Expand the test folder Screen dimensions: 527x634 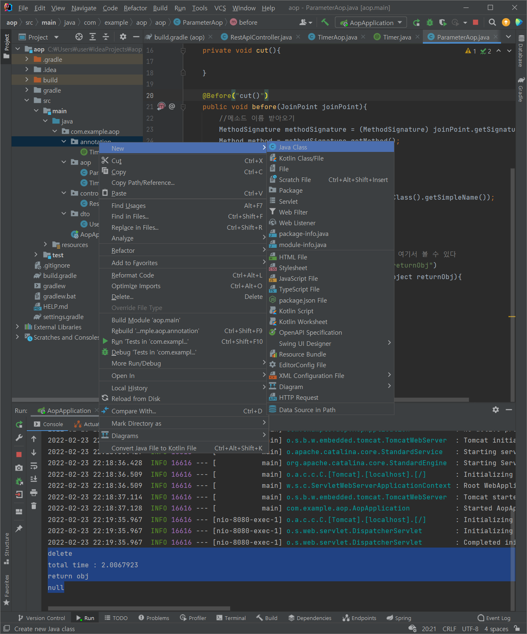(36, 255)
